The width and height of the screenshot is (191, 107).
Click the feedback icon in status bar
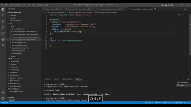(185, 103)
